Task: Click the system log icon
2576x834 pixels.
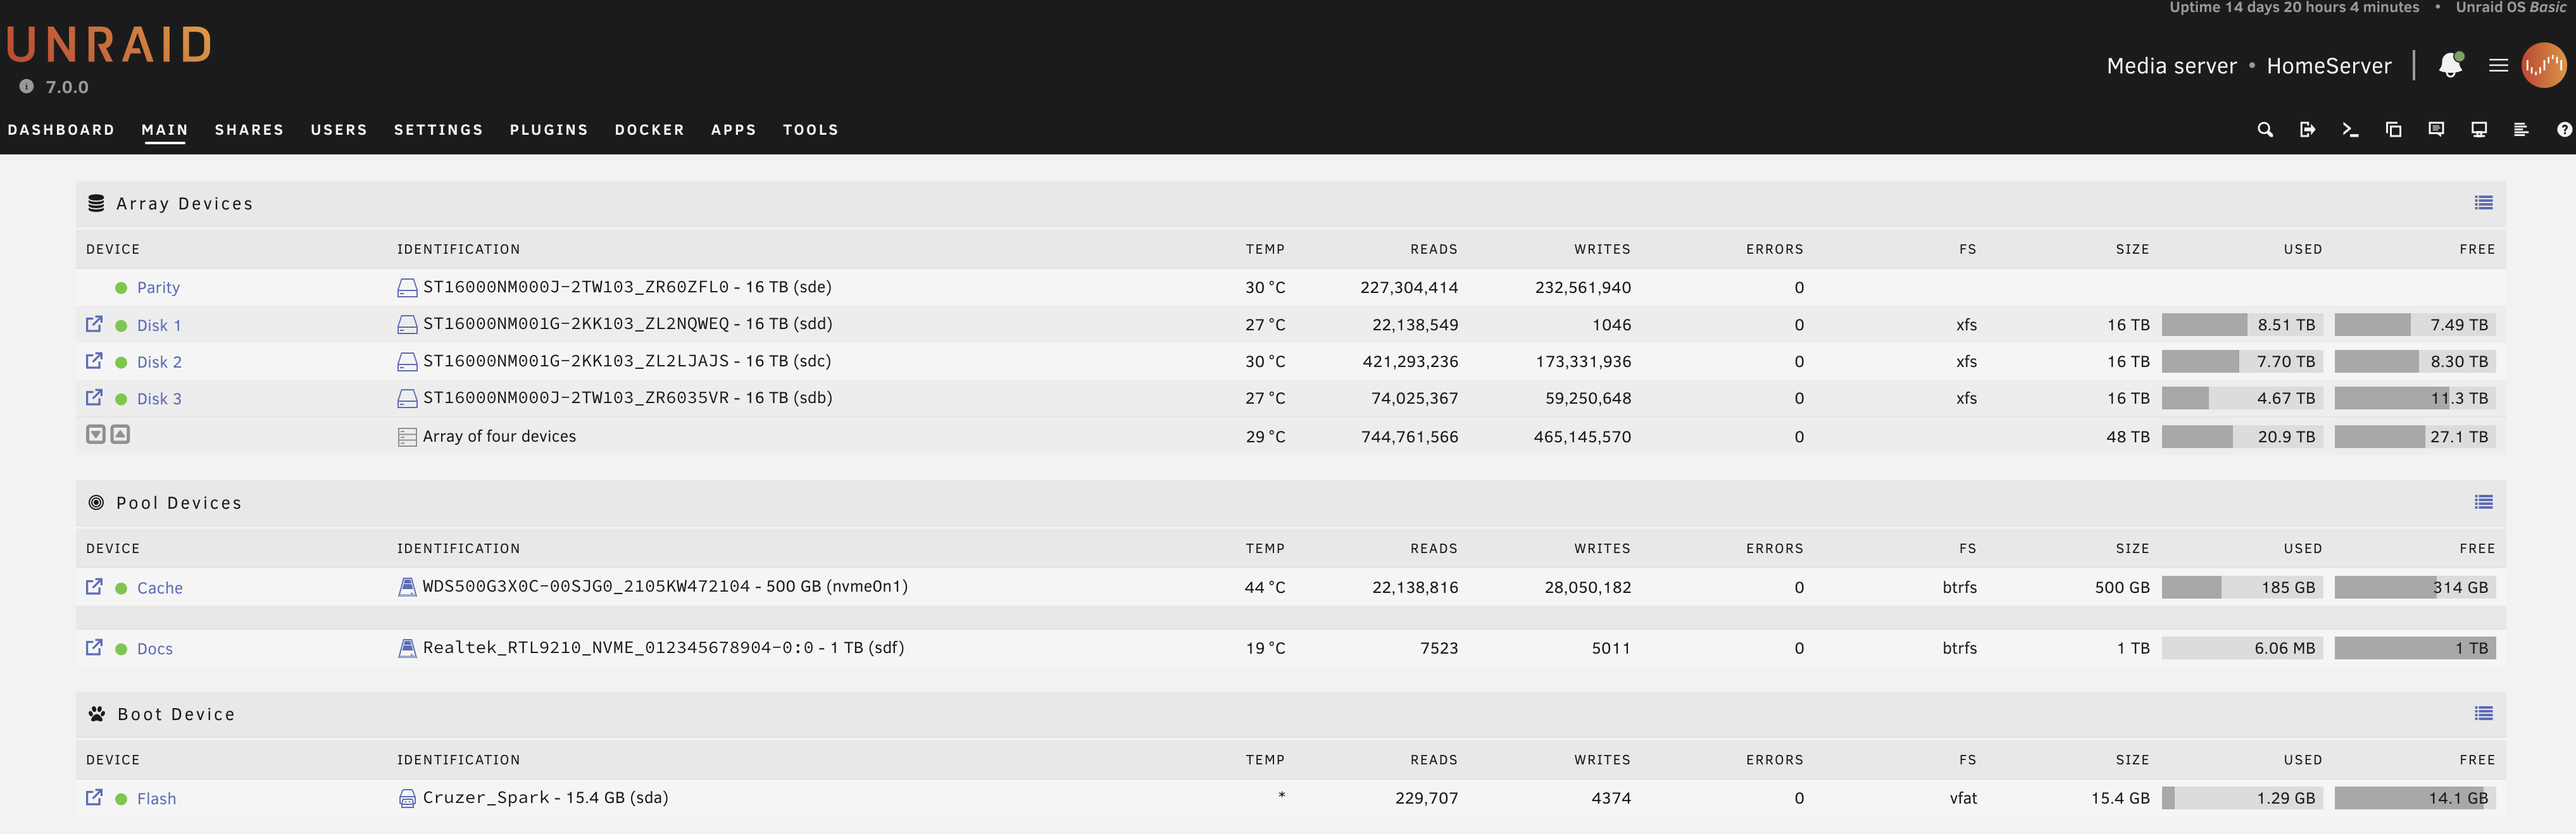Action: pos(2523,129)
